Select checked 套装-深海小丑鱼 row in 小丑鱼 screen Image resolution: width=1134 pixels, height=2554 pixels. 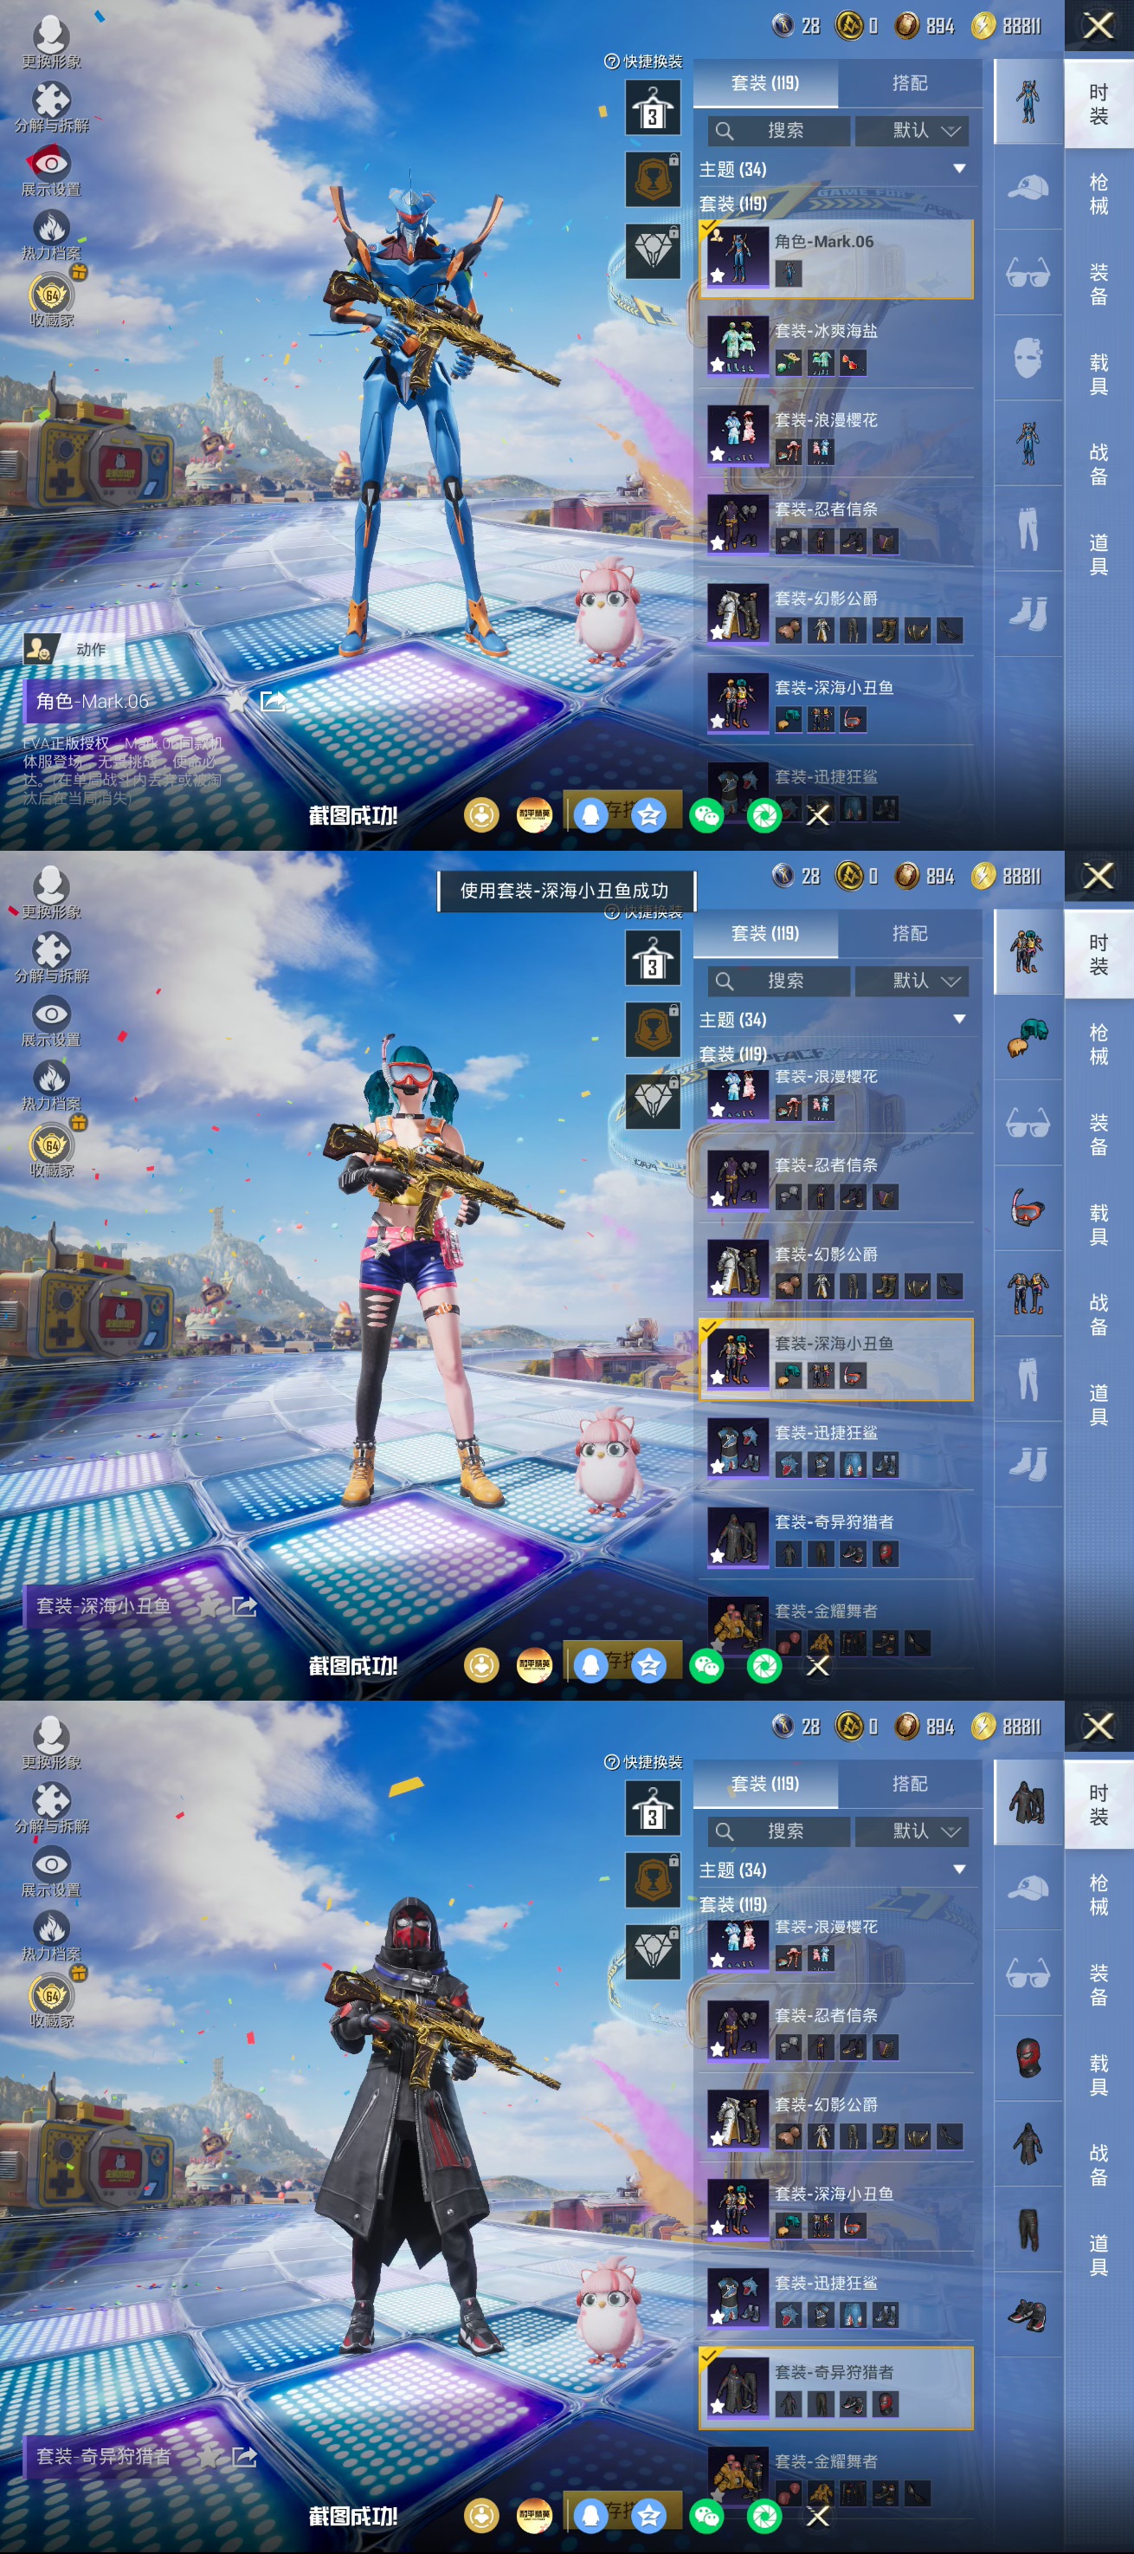click(836, 1360)
